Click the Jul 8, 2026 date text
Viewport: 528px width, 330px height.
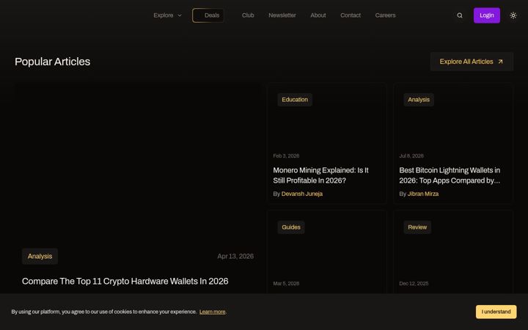click(411, 156)
